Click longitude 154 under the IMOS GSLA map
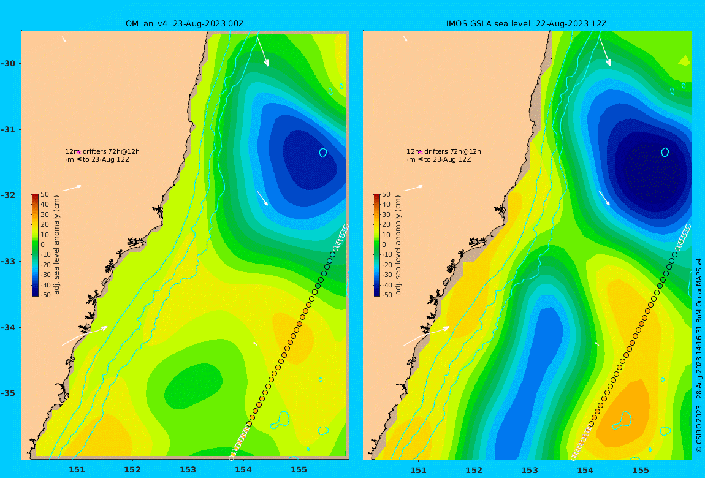 coord(585,470)
